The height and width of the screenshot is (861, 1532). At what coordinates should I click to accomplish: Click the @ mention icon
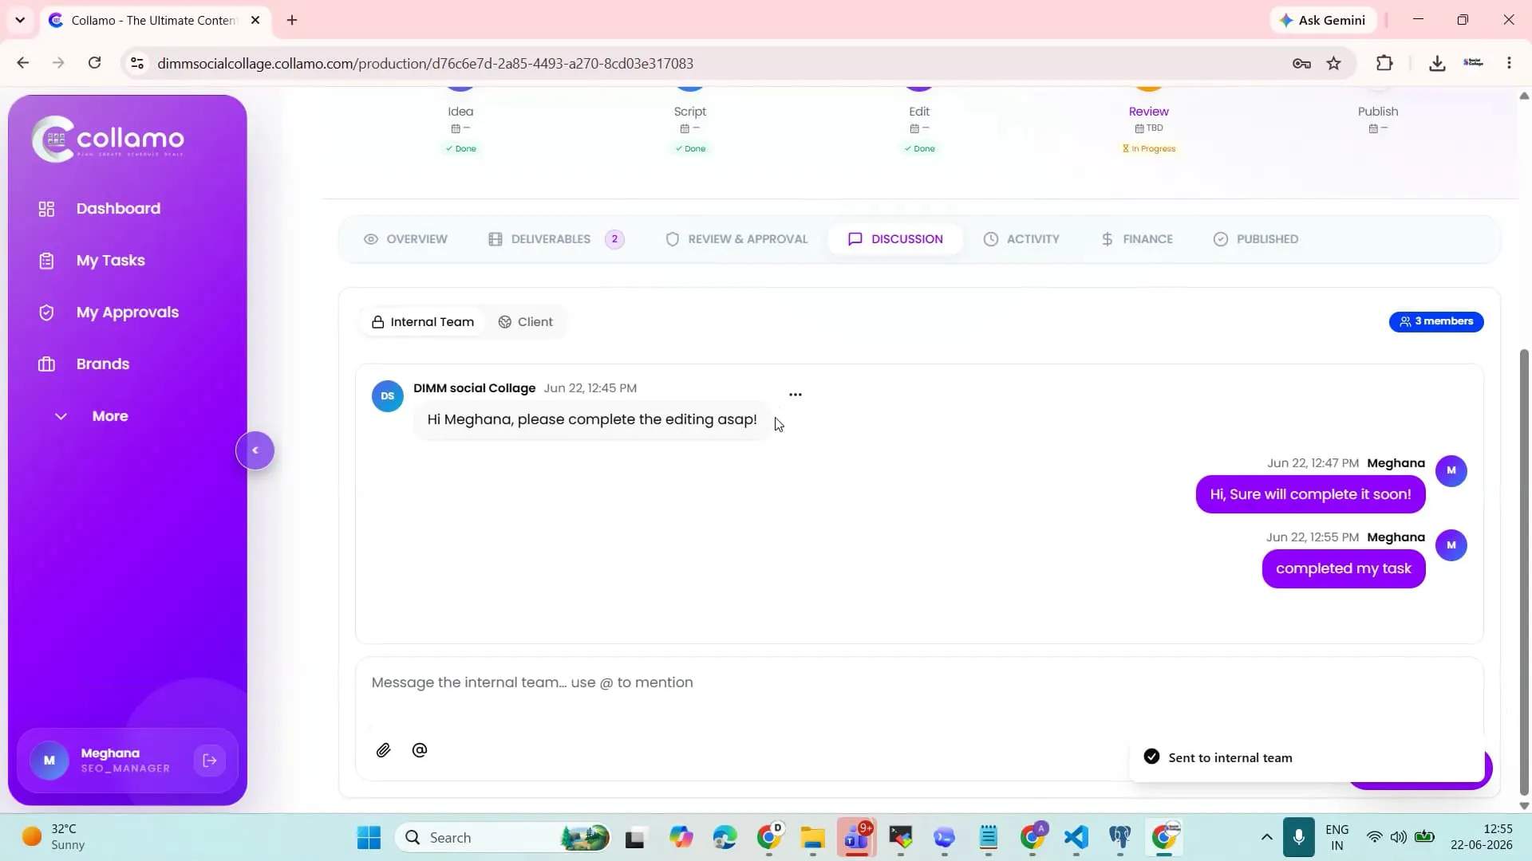tap(420, 750)
